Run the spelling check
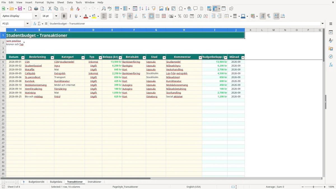The height and width of the screenshot is (189, 336). [x=110, y=9]
